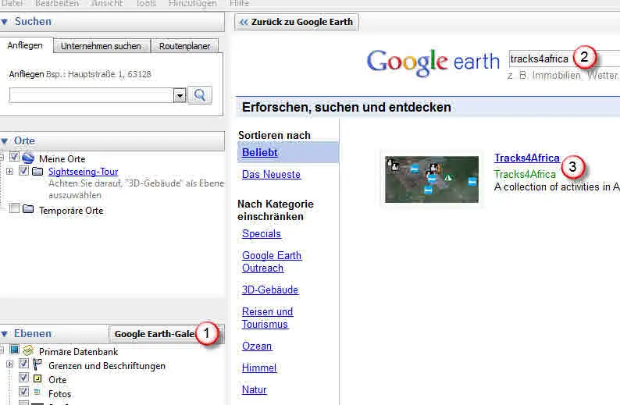The width and height of the screenshot is (620, 405).
Task: Filter by Himmel category
Action: point(259,368)
